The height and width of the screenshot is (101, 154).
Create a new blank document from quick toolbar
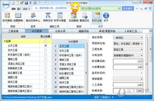coord(13,3)
